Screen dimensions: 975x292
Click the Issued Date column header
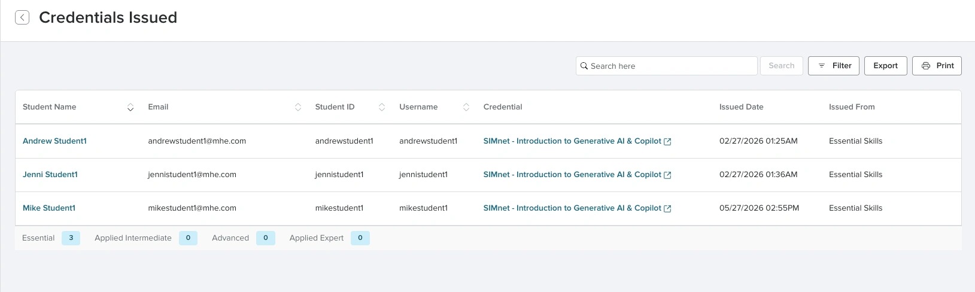click(x=741, y=107)
